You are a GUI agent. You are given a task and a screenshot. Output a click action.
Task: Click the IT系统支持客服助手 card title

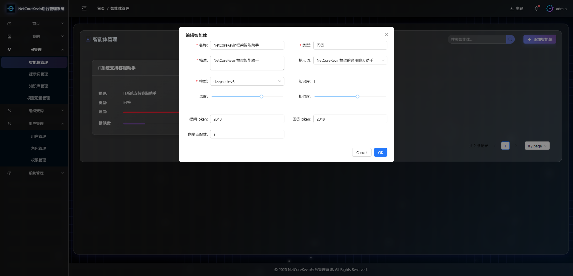click(x=116, y=68)
